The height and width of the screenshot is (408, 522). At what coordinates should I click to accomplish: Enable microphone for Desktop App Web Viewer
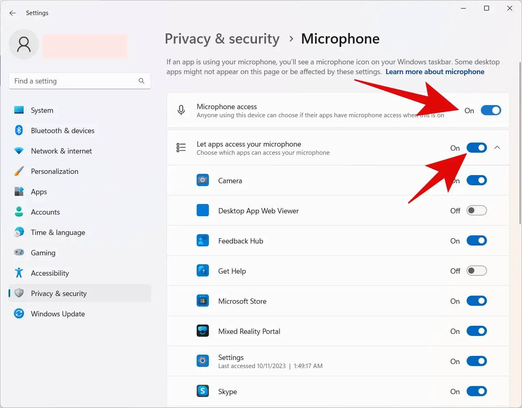477,211
